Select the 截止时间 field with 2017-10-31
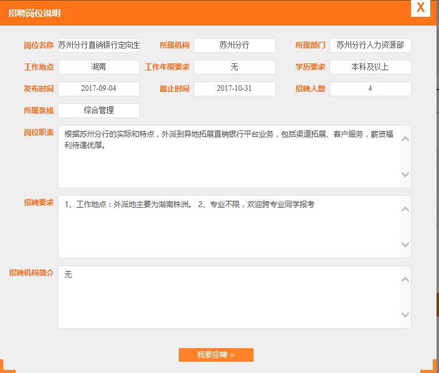This screenshot has height=373, width=439. 234,89
